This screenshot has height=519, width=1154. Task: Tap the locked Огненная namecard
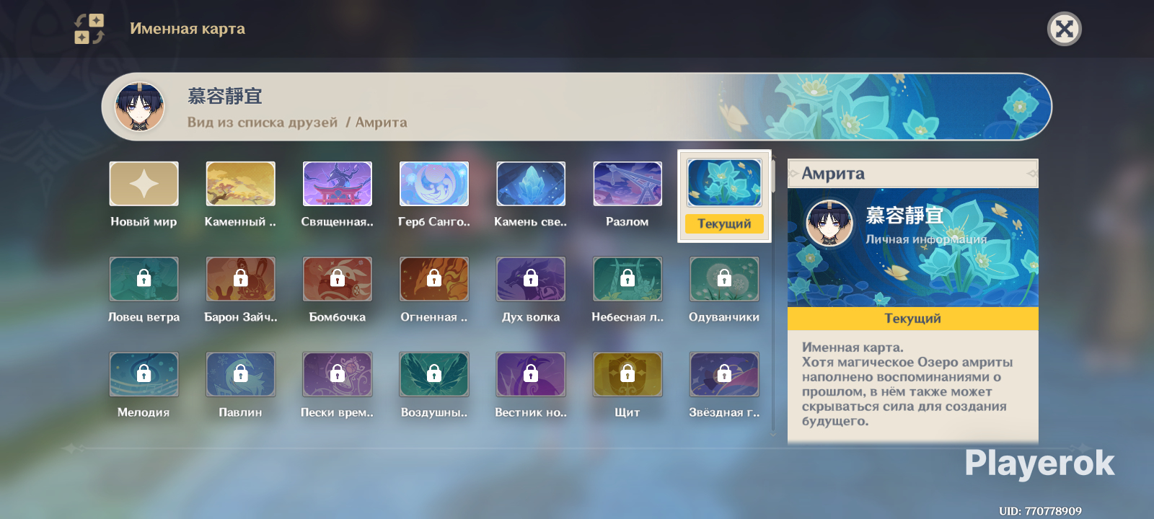coord(433,279)
